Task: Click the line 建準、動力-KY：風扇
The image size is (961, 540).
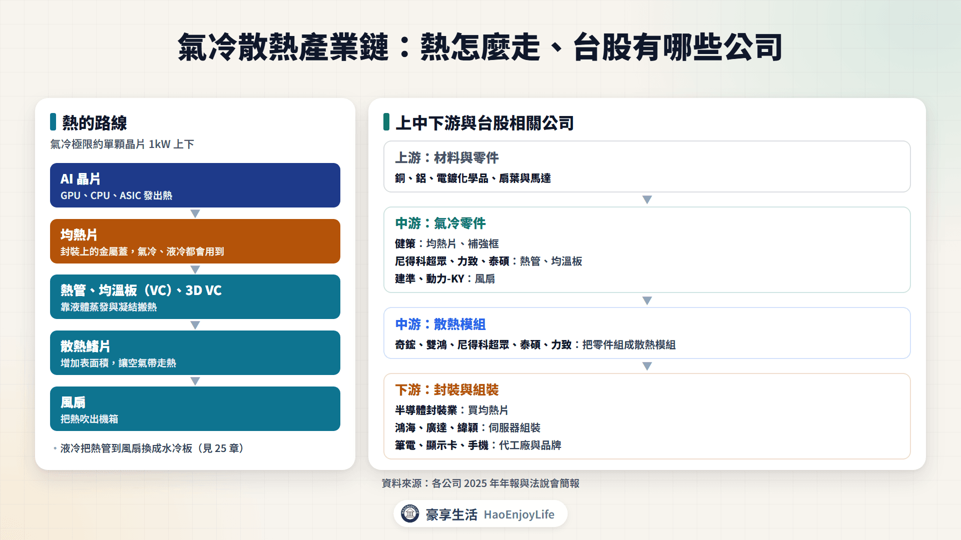Action: [445, 278]
